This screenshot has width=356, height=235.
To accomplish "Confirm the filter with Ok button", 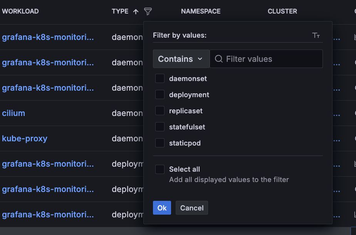I will (162, 208).
